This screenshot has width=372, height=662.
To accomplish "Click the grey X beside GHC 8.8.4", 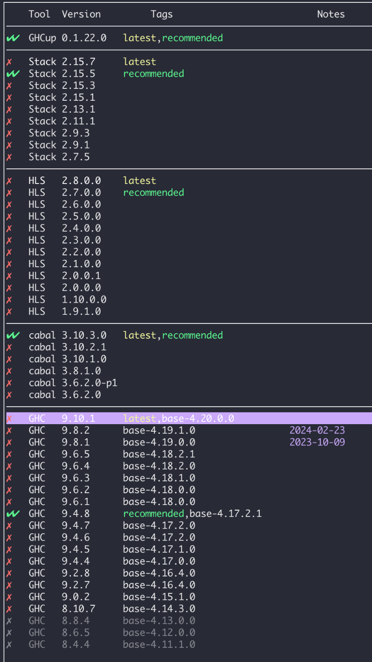I will tap(9, 621).
